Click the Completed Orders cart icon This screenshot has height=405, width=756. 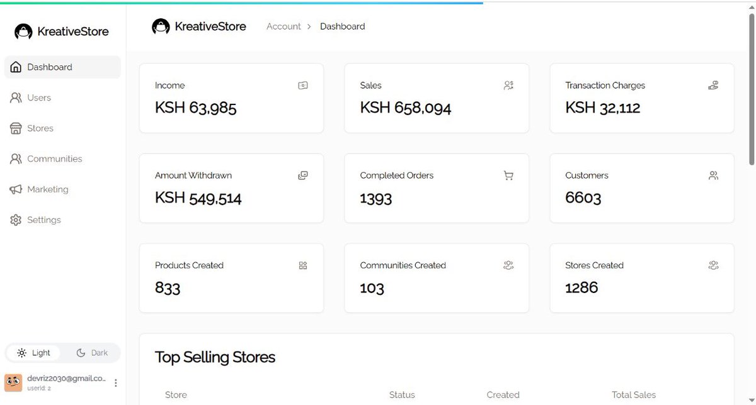pyautogui.click(x=508, y=175)
